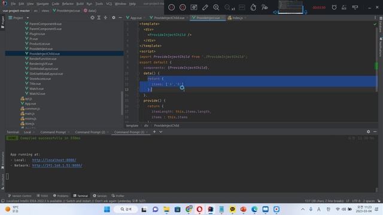Stop the screen recording
Image resolution: width=383 pixels, height=215 pixels.
tap(183, 7)
